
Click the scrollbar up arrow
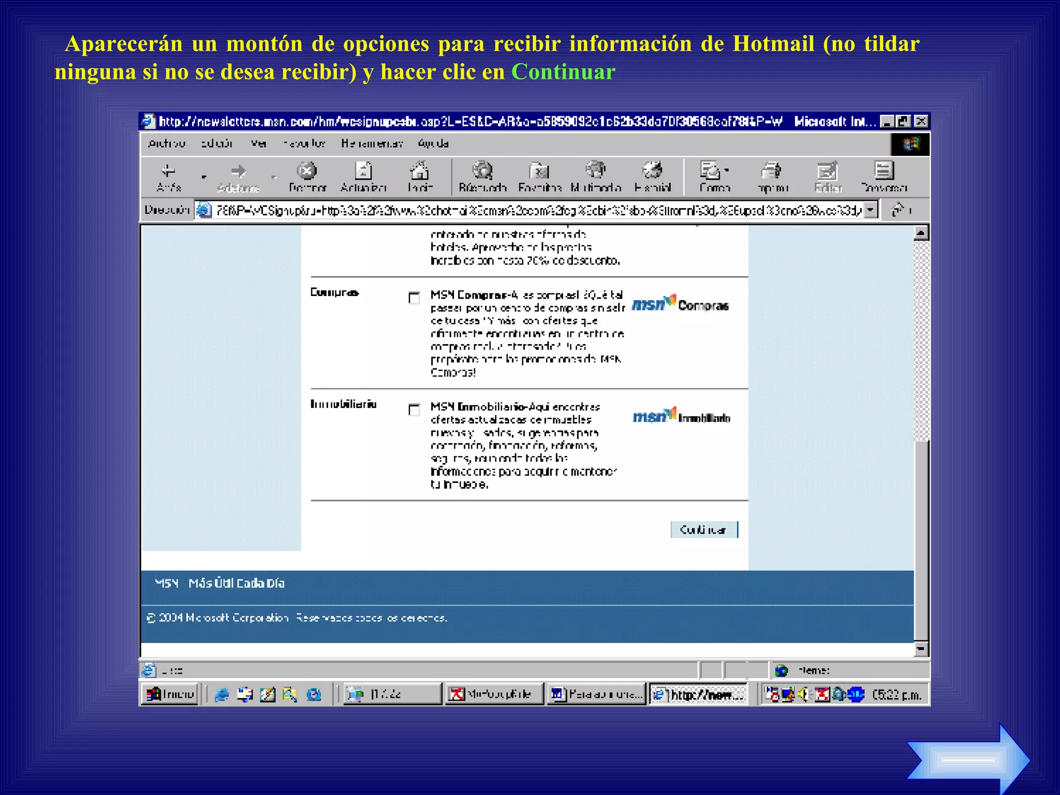[921, 233]
